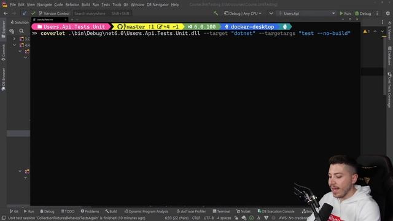Open the Navigate menu

coord(44,4)
